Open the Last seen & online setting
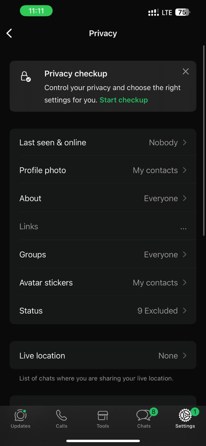The image size is (206, 446). coord(103,143)
